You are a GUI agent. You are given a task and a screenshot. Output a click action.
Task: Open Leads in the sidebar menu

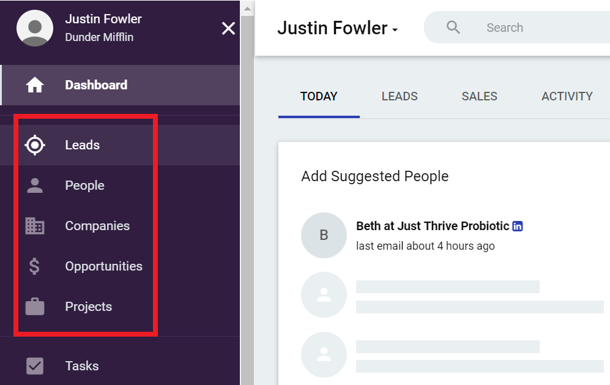(120, 145)
